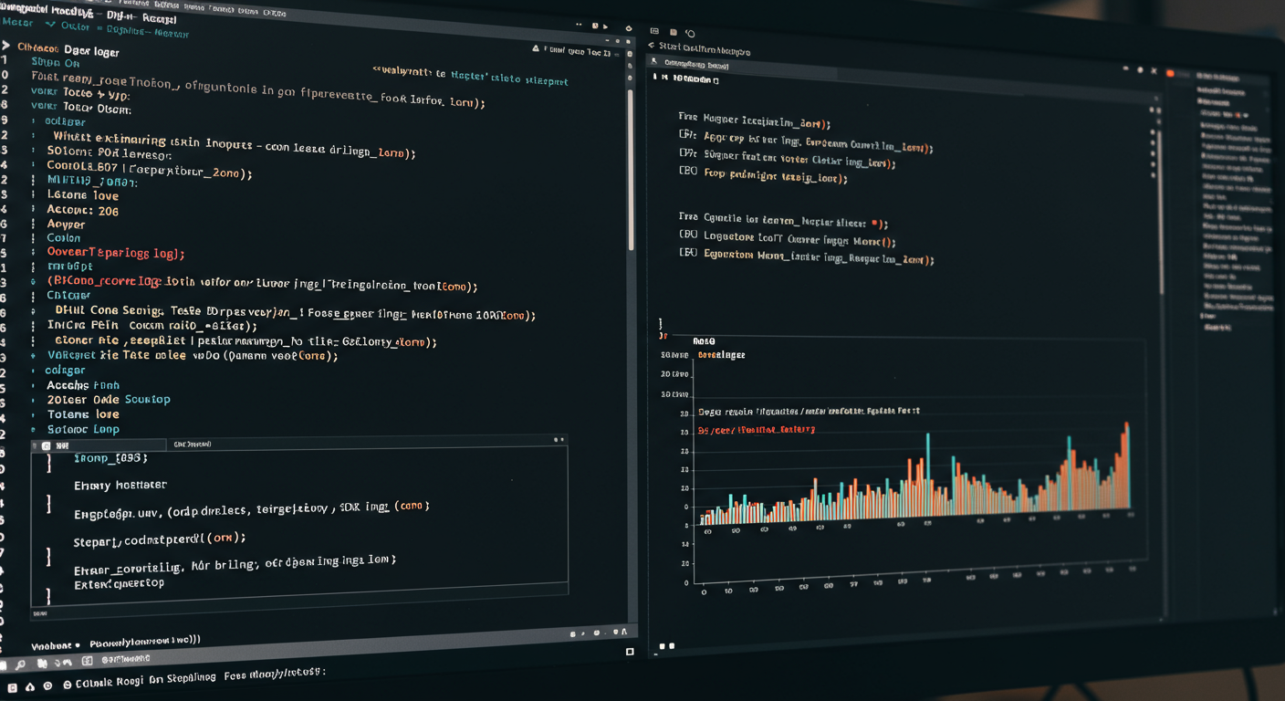Expand the top tree arrow beside line one
1285x701 pixels.
point(6,46)
